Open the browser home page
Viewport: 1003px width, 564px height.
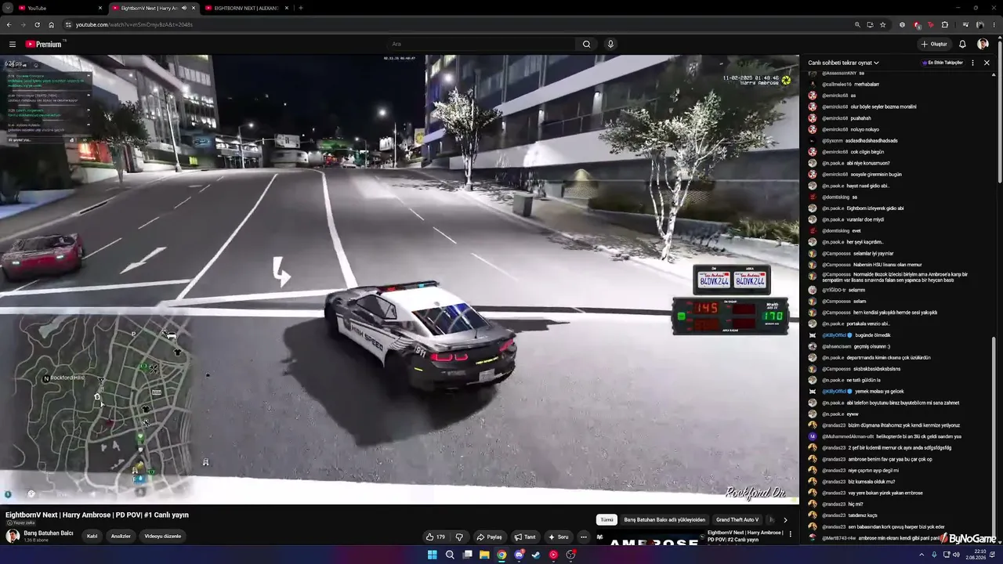(x=52, y=24)
